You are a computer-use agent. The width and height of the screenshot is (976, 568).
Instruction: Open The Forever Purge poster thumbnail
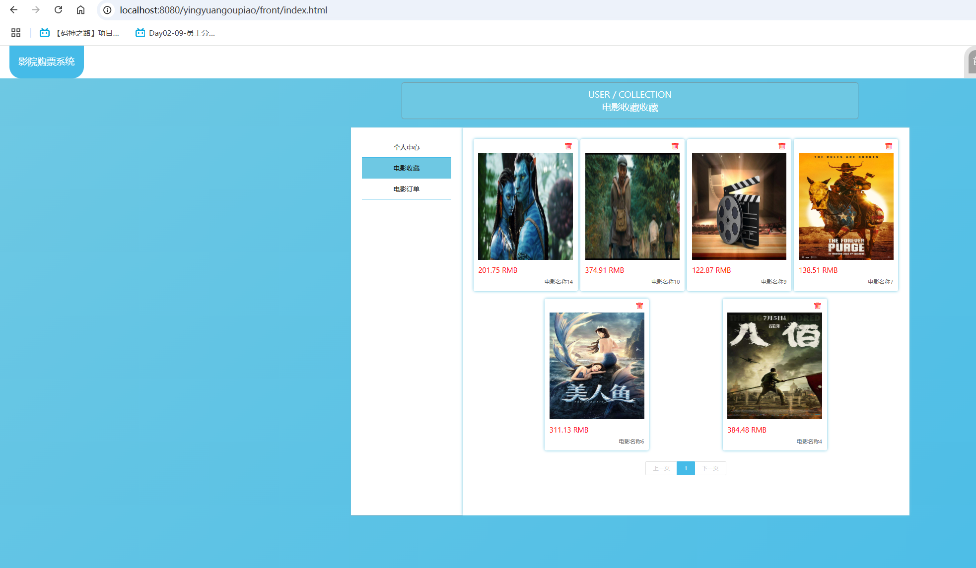[x=846, y=206]
